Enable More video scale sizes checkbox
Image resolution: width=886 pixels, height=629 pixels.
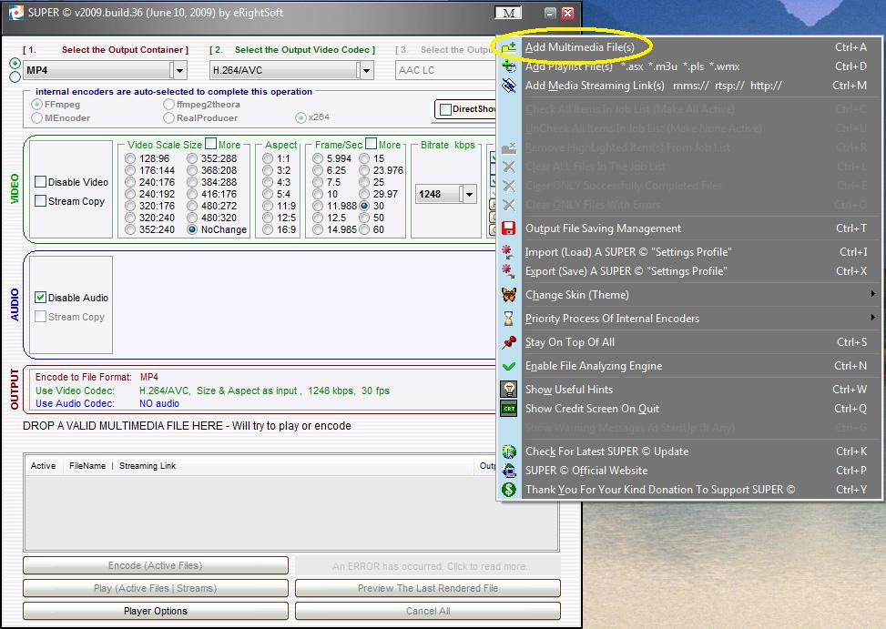tap(210, 144)
